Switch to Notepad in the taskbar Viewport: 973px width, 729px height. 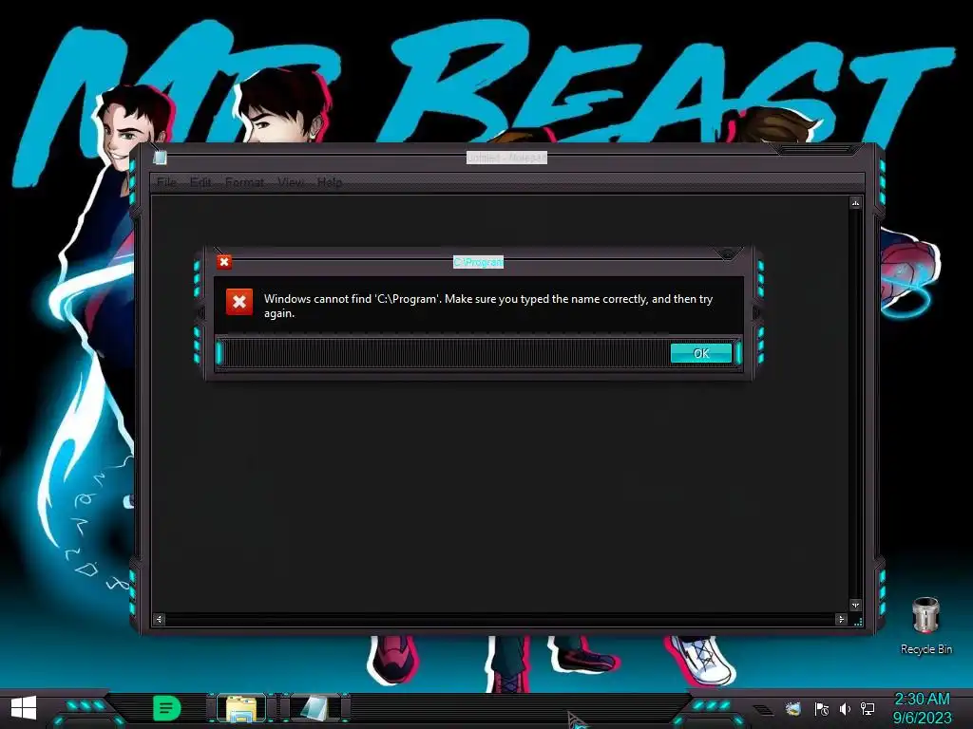(x=315, y=708)
